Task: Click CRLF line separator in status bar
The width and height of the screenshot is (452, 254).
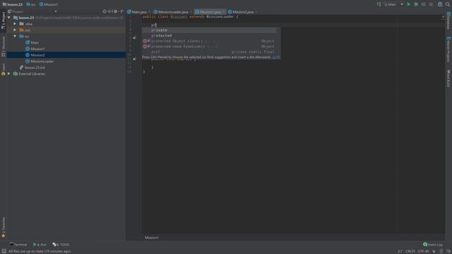Action: coord(410,251)
